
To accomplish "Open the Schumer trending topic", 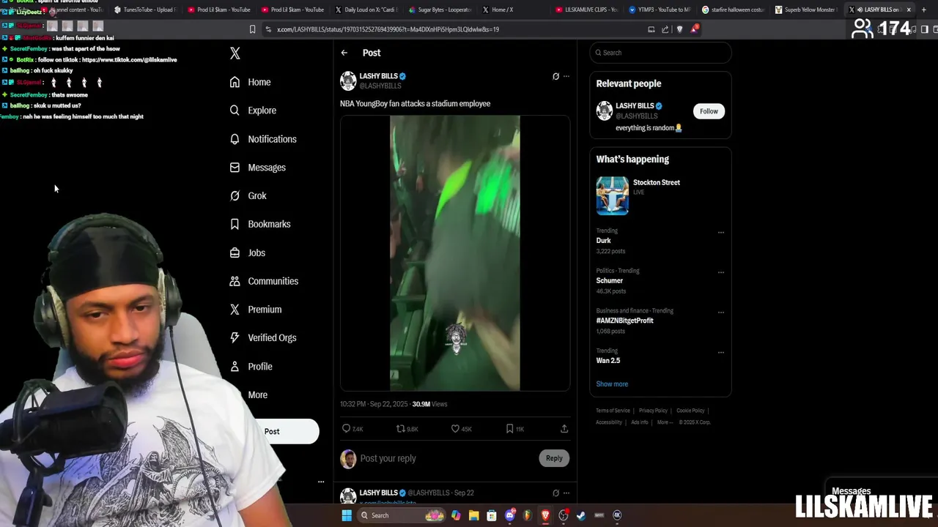I will [x=609, y=280].
